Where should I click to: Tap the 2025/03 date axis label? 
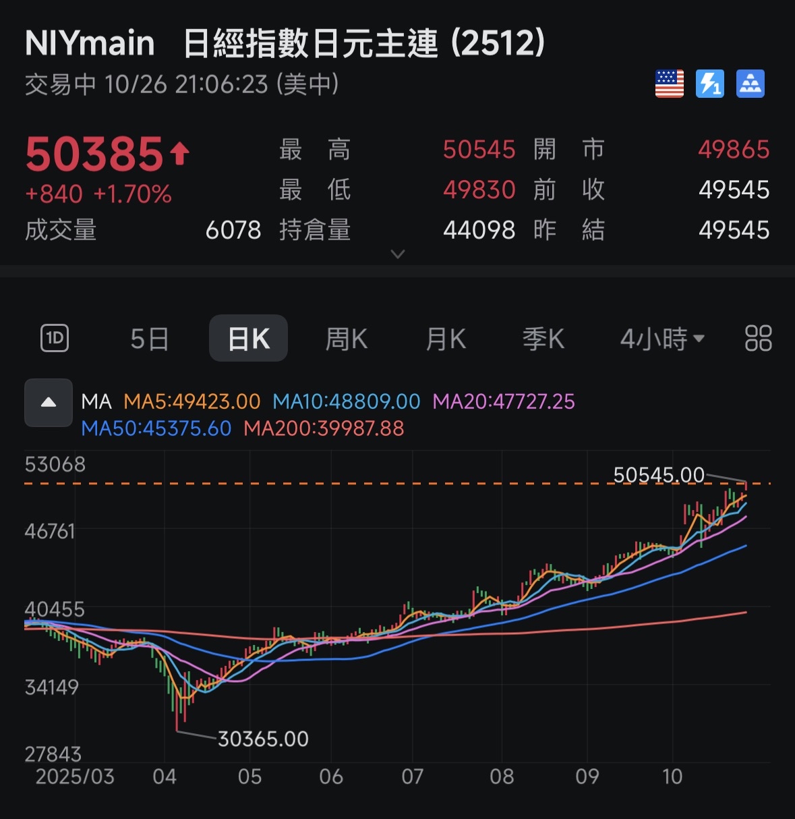pos(75,776)
